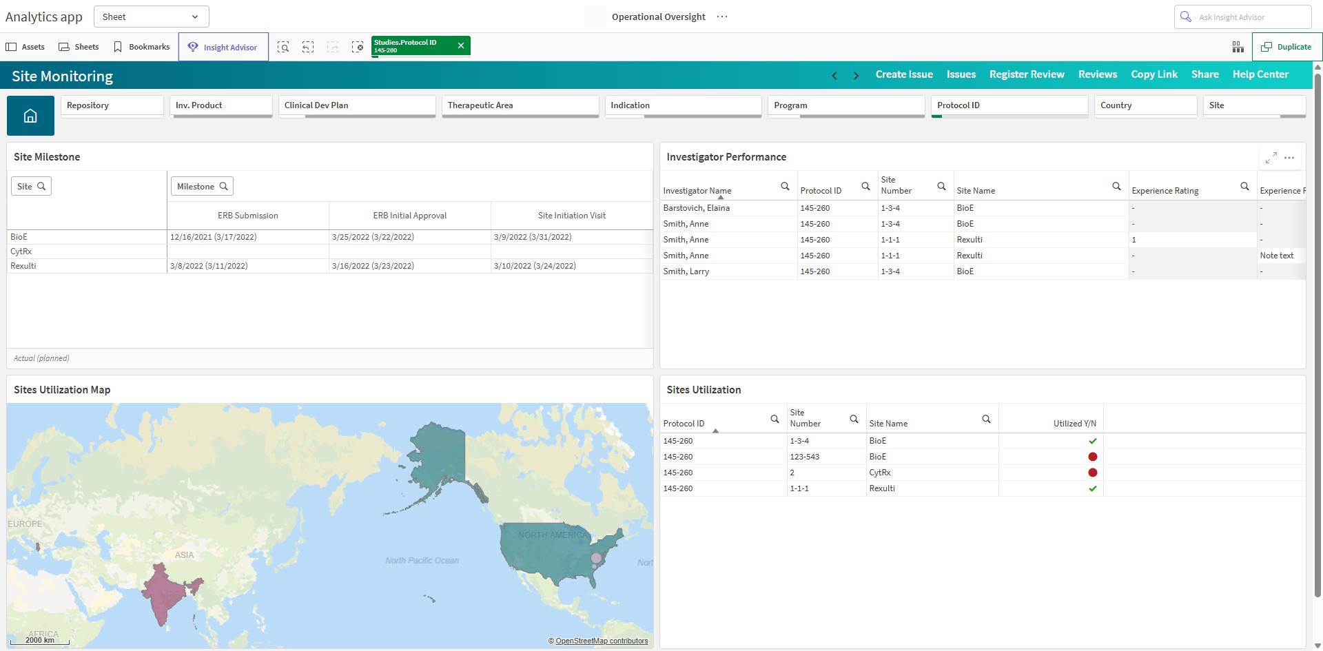The width and height of the screenshot is (1323, 651).
Task: Search Experience Rating column
Action: pyautogui.click(x=1244, y=186)
